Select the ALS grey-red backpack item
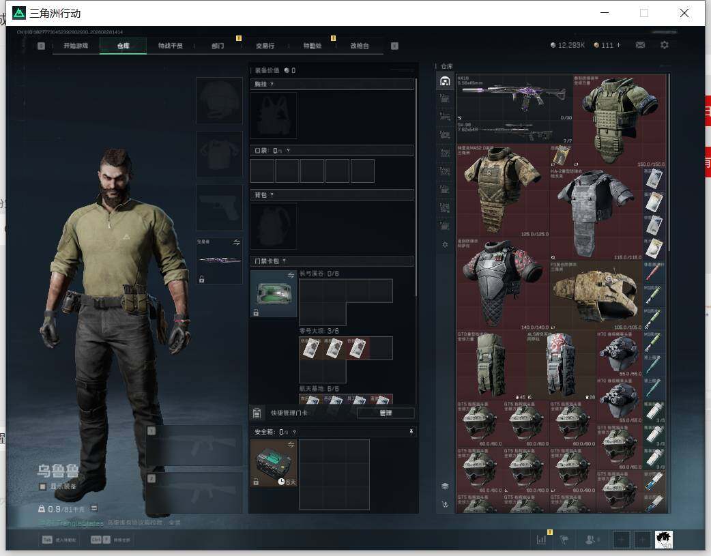711x556 pixels. pyautogui.click(x=561, y=365)
